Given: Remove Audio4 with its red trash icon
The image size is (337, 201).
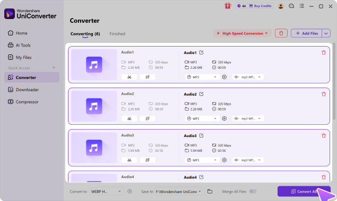Looking at the screenshot, I should tap(323, 177).
